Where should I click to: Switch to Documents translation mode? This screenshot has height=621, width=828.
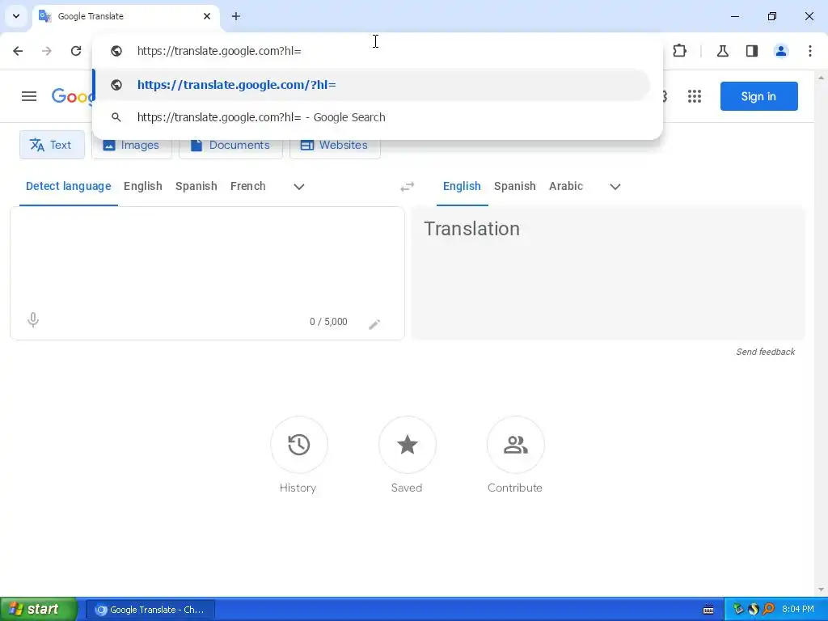click(x=230, y=146)
